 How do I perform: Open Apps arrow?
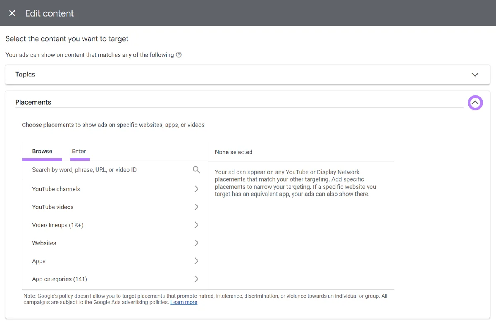[x=196, y=261]
